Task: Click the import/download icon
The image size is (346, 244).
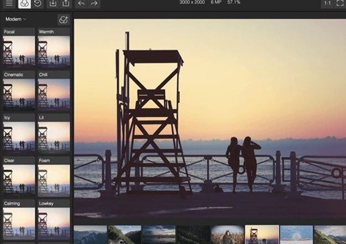Action: (x=53, y=3)
